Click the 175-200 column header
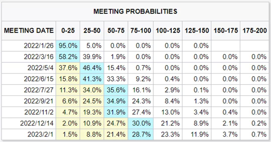 (x=255, y=31)
